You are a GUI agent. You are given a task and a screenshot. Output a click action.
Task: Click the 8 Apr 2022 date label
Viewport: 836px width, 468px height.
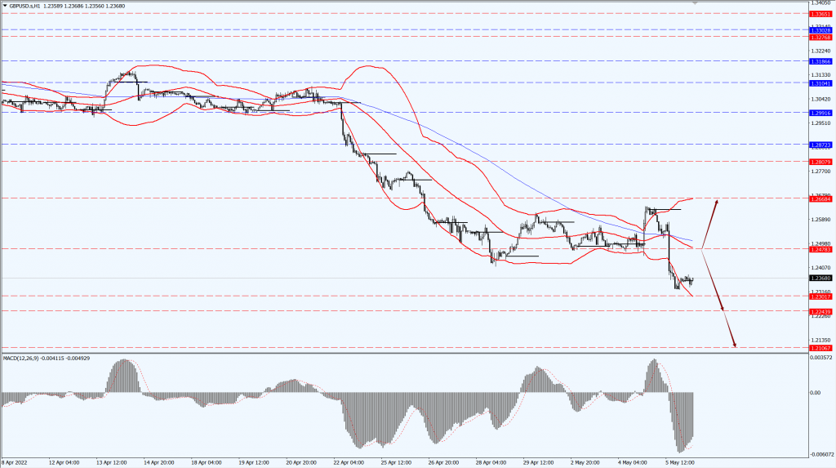16,462
